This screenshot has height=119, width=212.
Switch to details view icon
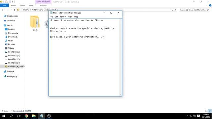[206, 111]
